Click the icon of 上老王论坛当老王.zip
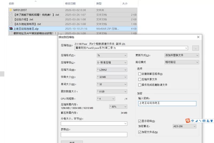This screenshot has height=143, width=214. (11, 29)
